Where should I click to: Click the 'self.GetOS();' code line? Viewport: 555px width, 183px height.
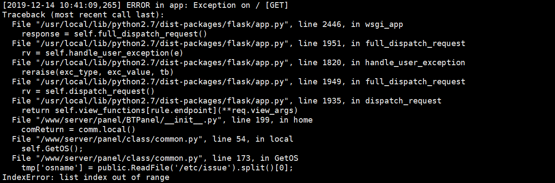click(x=52, y=149)
